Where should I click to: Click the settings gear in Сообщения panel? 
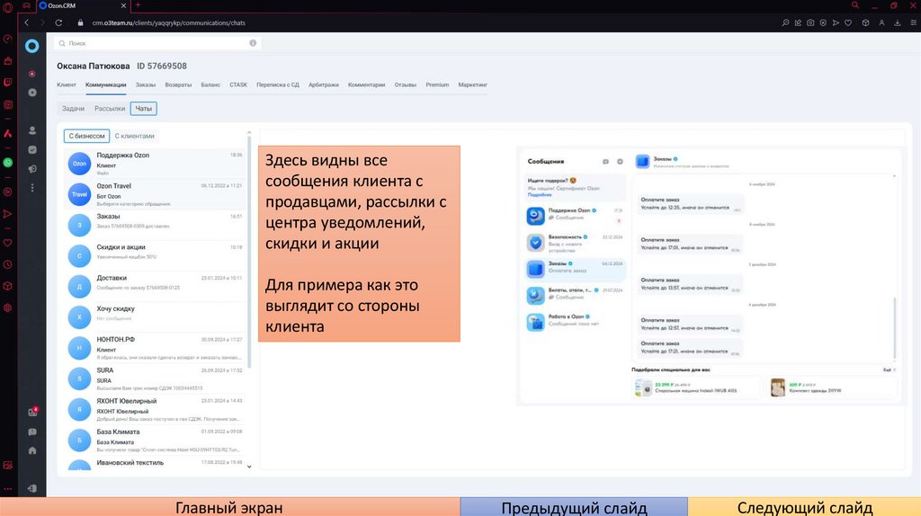pos(620,162)
